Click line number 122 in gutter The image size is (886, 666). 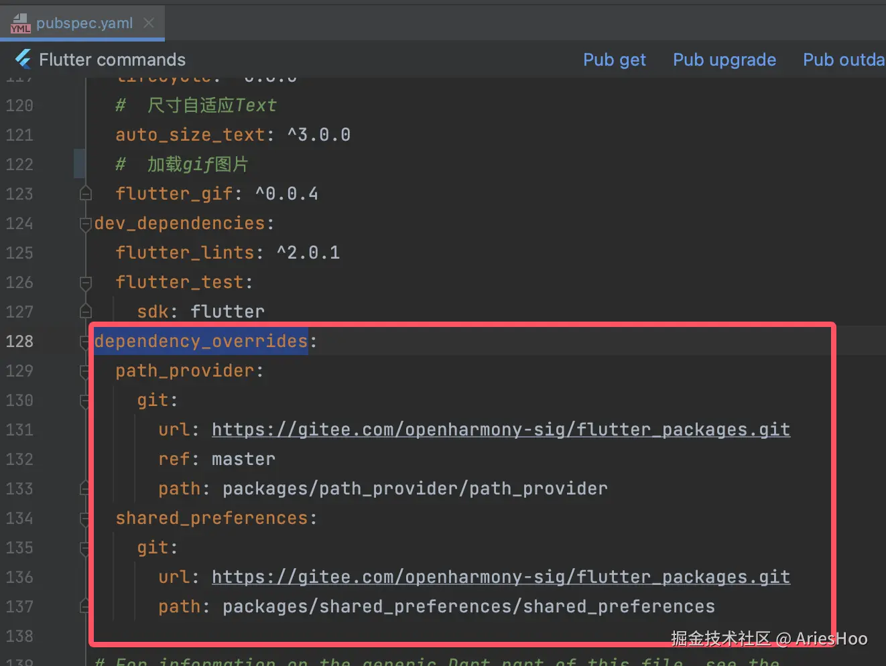click(19, 164)
